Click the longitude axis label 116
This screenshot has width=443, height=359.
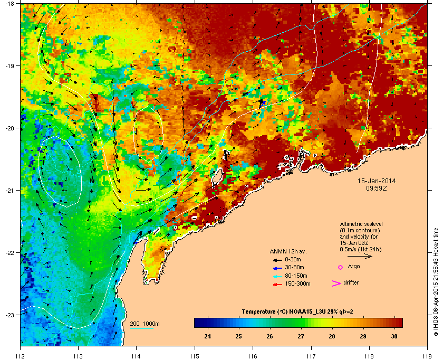253,356
